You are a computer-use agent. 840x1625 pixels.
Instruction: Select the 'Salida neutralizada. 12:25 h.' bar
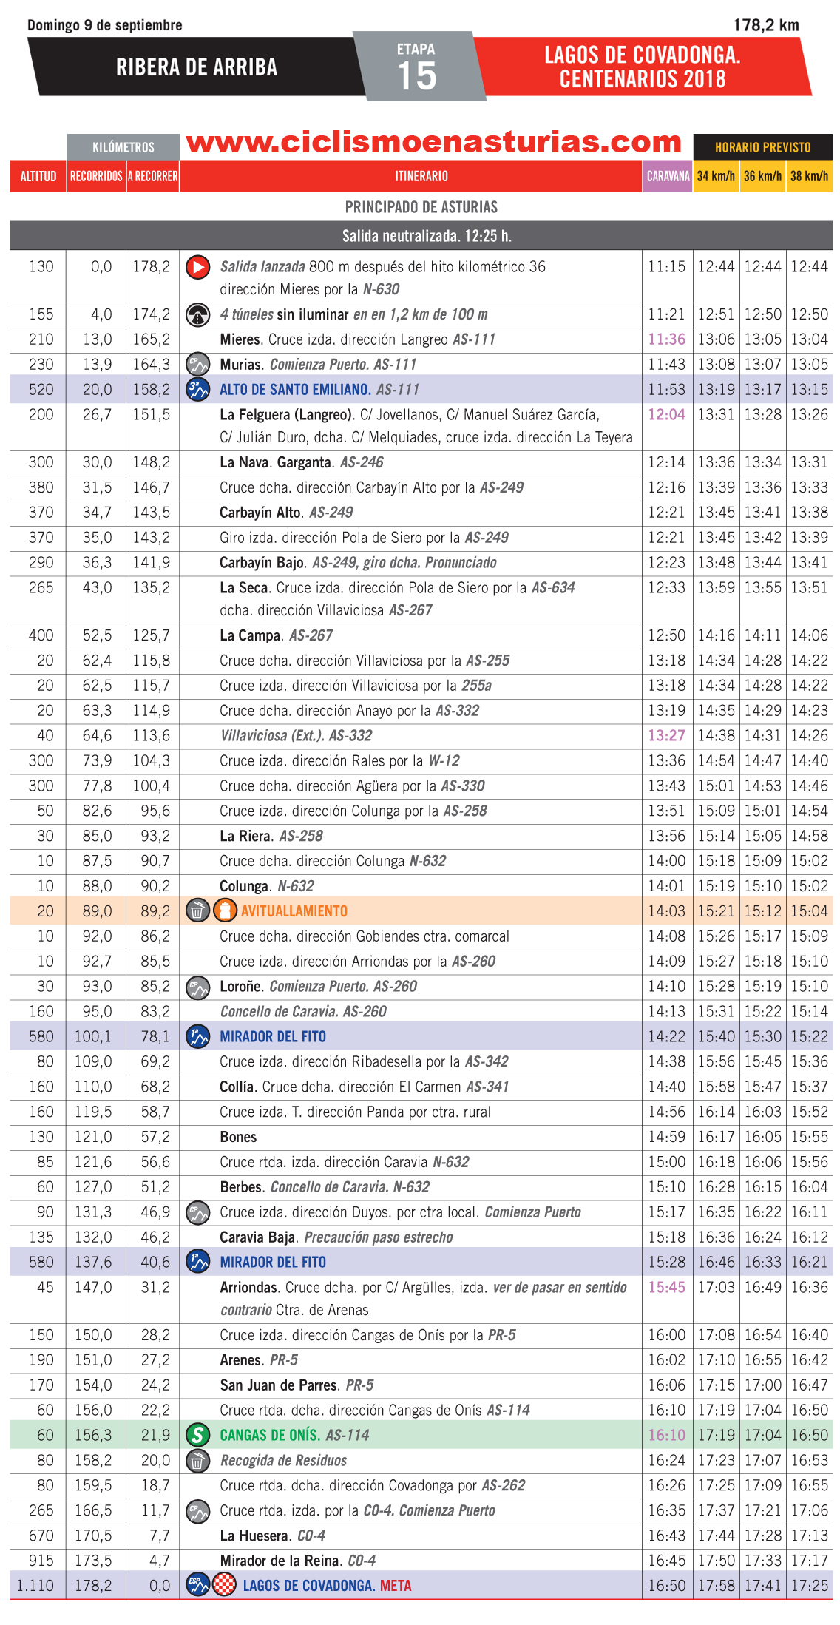pos(421,236)
